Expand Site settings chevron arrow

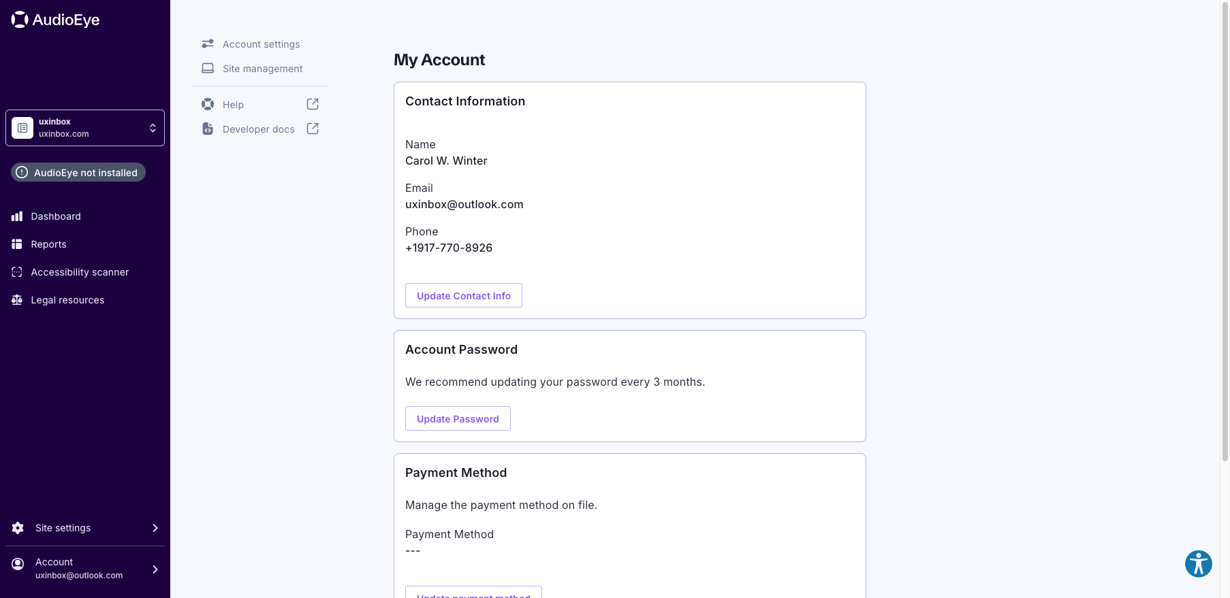pyautogui.click(x=155, y=528)
